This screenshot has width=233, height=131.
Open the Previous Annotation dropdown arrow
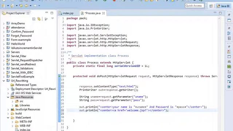[16, 6]
